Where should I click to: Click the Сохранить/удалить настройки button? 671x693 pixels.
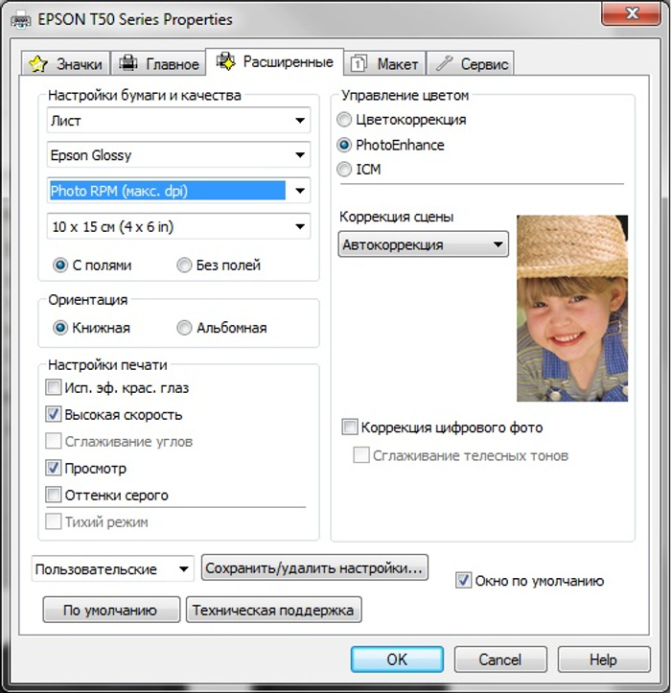coord(314,568)
